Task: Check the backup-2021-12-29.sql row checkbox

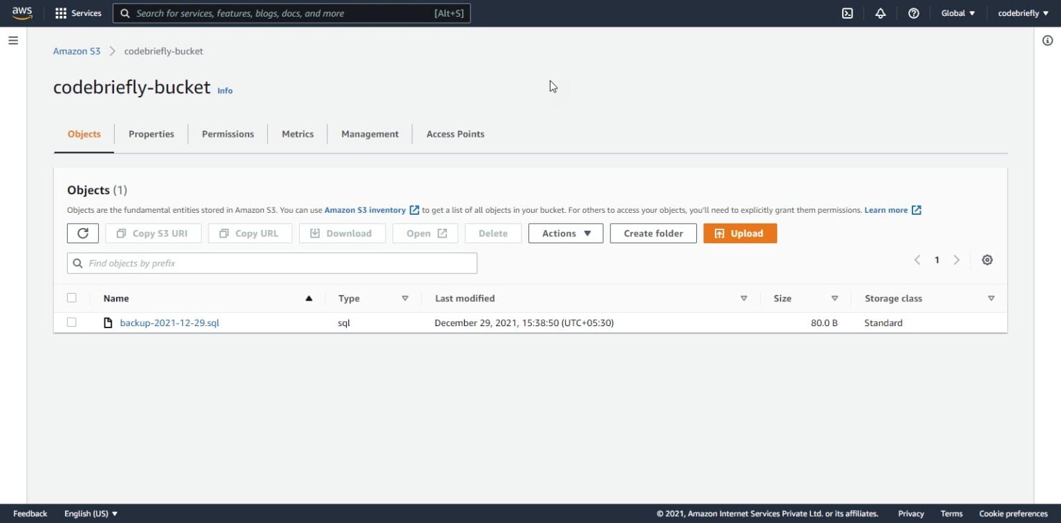Action: click(x=72, y=322)
